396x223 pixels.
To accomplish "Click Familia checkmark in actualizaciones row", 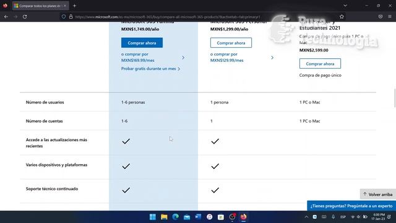I will tap(126, 141).
